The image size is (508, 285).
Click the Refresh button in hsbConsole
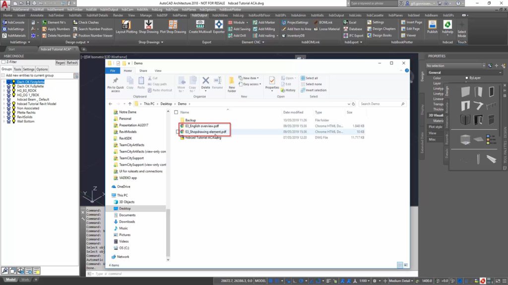coord(72,63)
